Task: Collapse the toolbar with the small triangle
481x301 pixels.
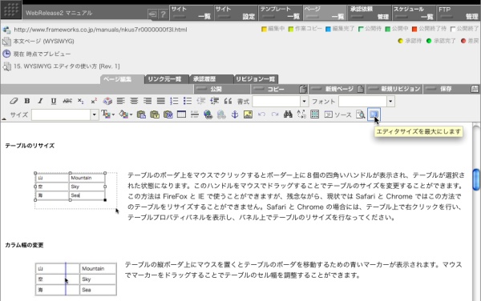Action: point(4,118)
